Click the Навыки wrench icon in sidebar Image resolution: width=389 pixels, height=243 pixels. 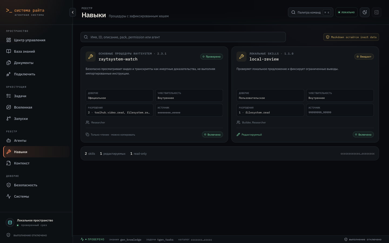(9, 152)
